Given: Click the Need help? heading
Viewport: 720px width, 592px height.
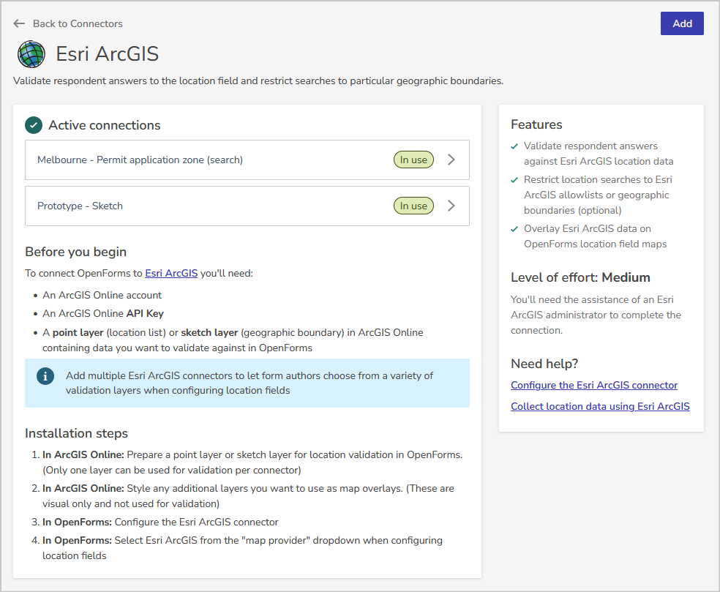Looking at the screenshot, I should pyautogui.click(x=544, y=364).
